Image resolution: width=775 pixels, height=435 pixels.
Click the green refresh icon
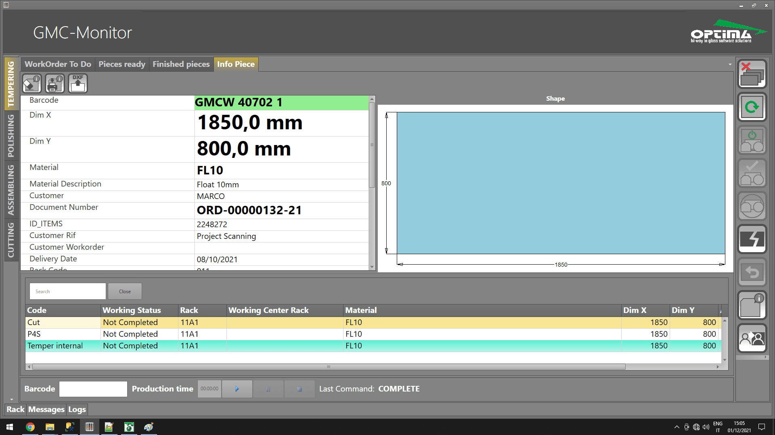click(752, 107)
